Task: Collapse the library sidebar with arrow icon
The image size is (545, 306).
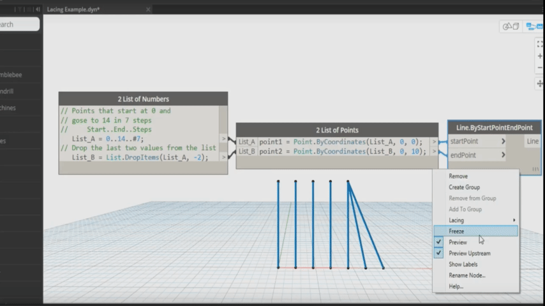Action: tap(38, 10)
